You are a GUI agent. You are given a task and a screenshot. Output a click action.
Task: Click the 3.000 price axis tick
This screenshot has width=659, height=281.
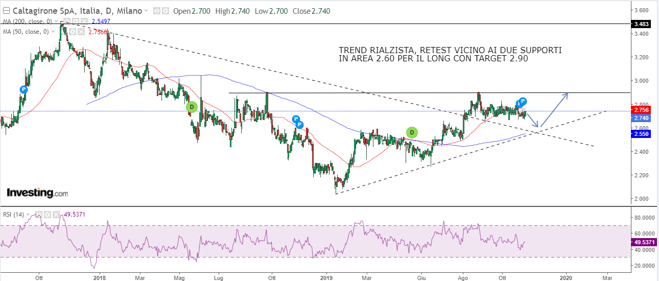click(x=642, y=81)
